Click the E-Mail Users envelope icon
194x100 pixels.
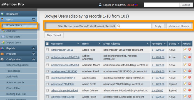coord(3,37)
